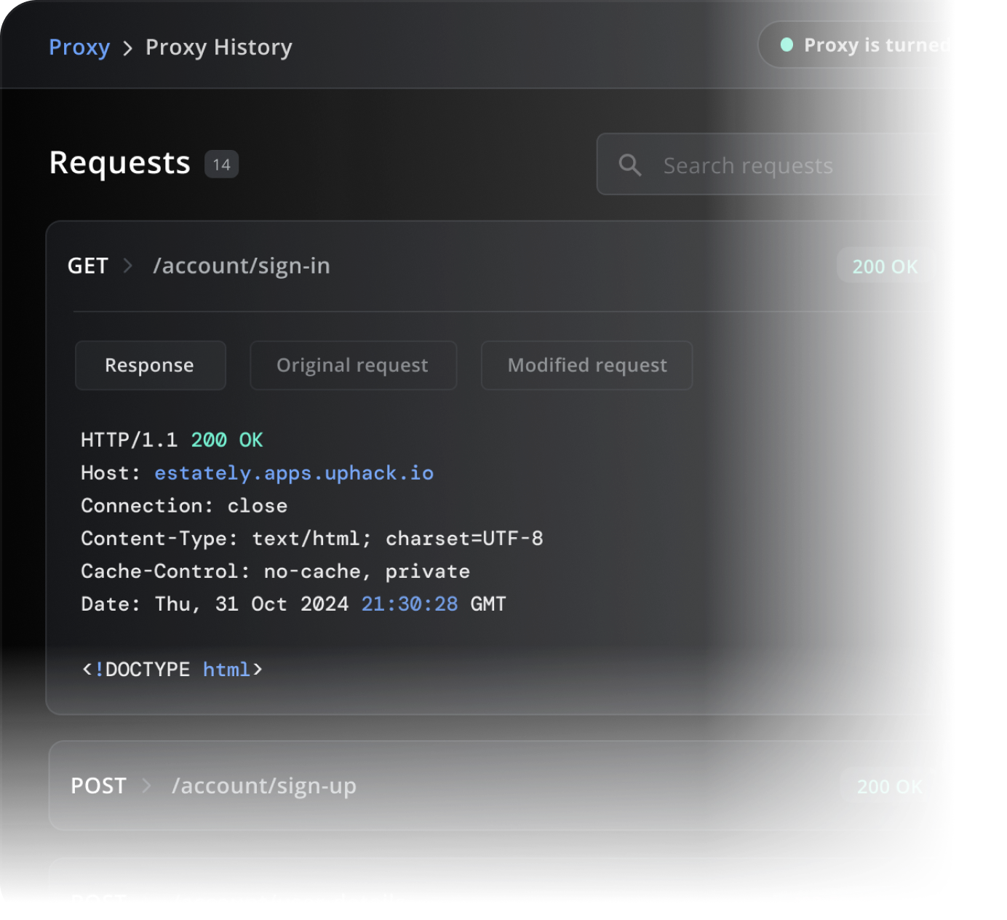Click the green proxy status dot
The image size is (1007, 920).
coord(787,45)
